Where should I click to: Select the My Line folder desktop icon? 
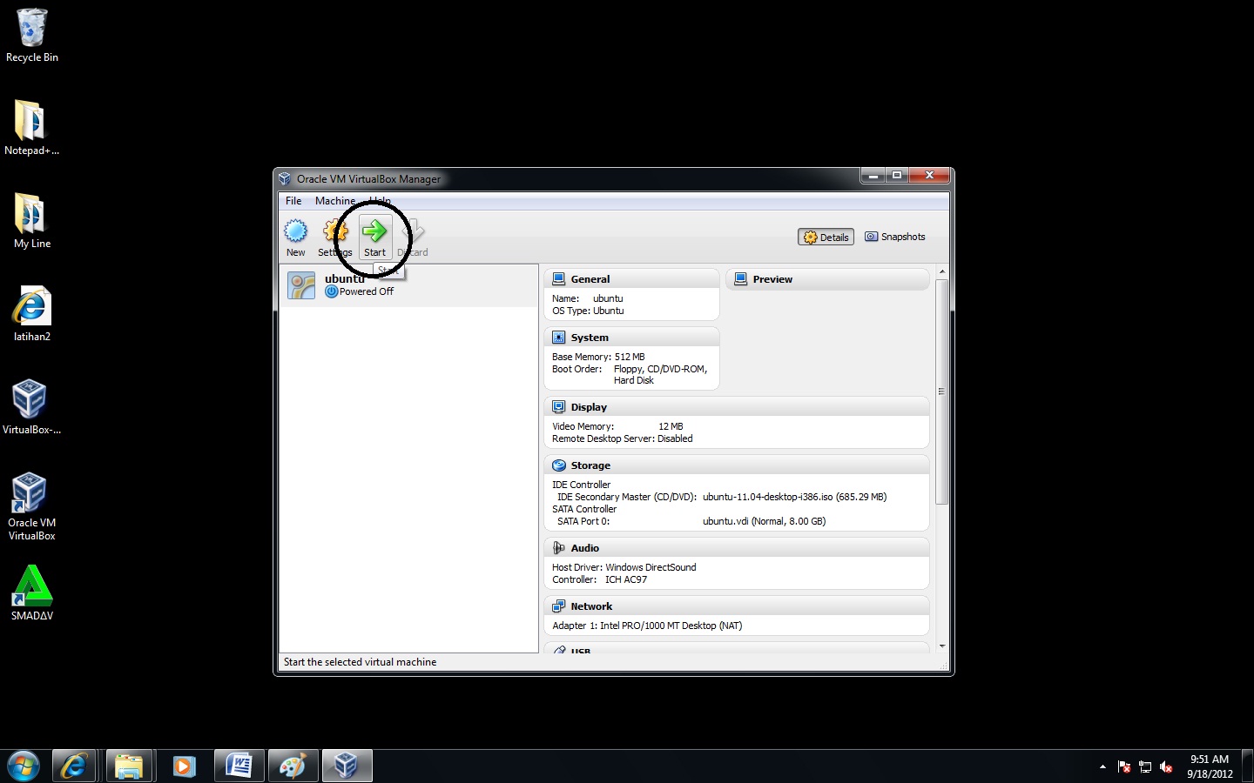[x=31, y=221]
